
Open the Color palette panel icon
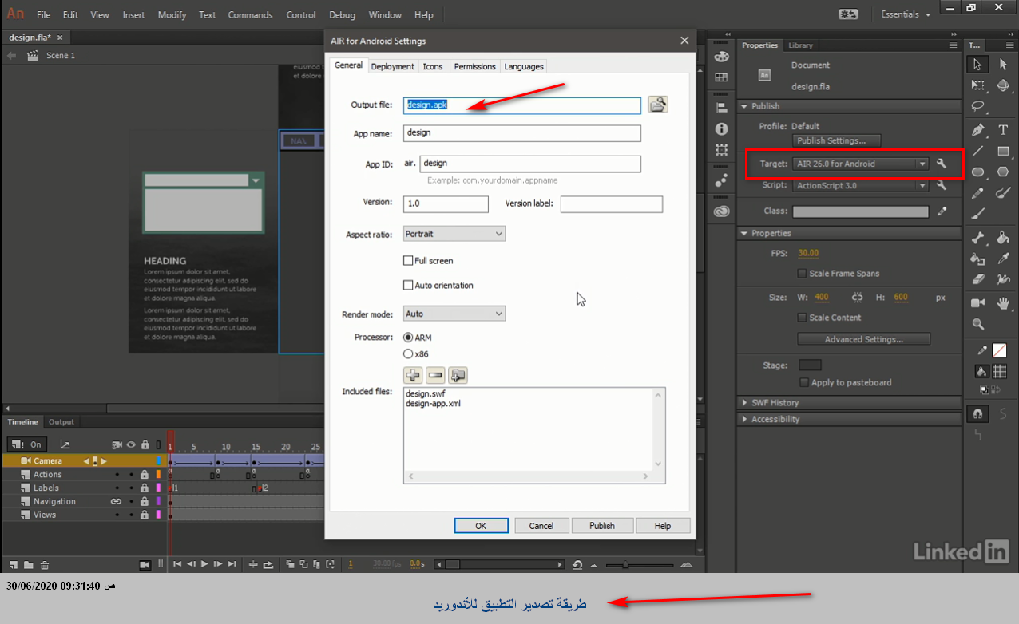coord(721,57)
